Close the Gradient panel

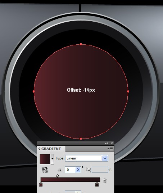[x=112, y=143]
